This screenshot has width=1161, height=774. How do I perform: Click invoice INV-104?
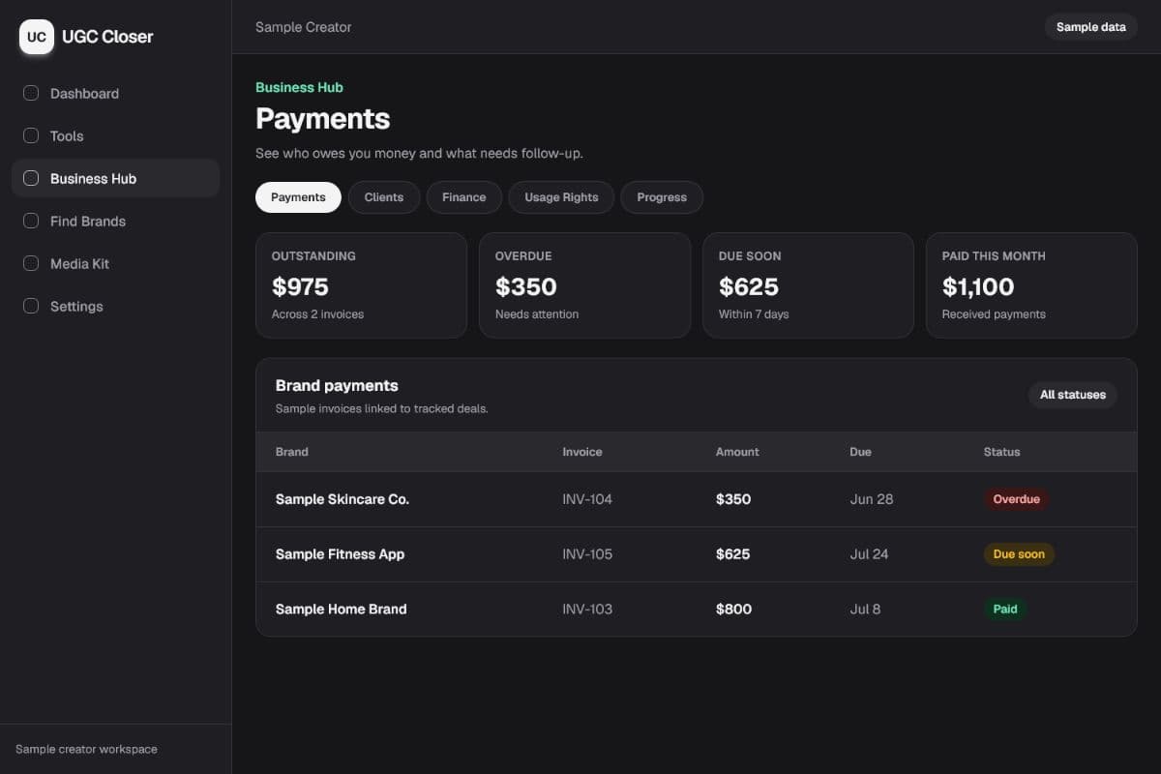coord(587,499)
